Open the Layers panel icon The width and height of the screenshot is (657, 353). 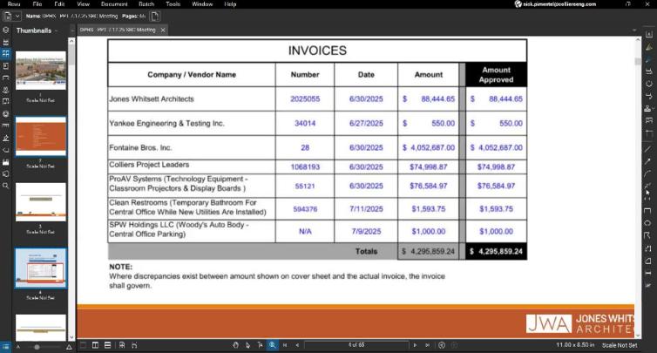[x=5, y=31]
